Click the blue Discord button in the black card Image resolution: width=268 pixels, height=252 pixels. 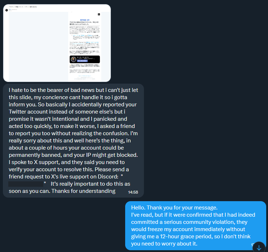click(82, 61)
